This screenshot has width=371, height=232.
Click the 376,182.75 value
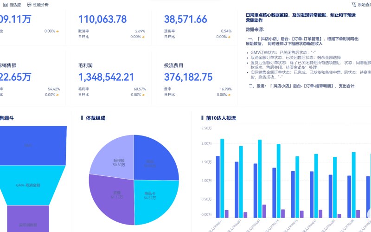pyautogui.click(x=188, y=77)
